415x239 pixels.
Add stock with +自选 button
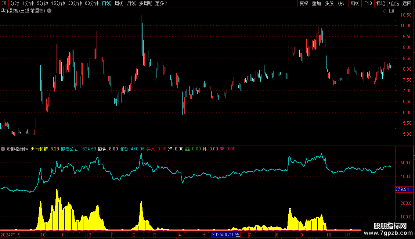tap(394, 3)
